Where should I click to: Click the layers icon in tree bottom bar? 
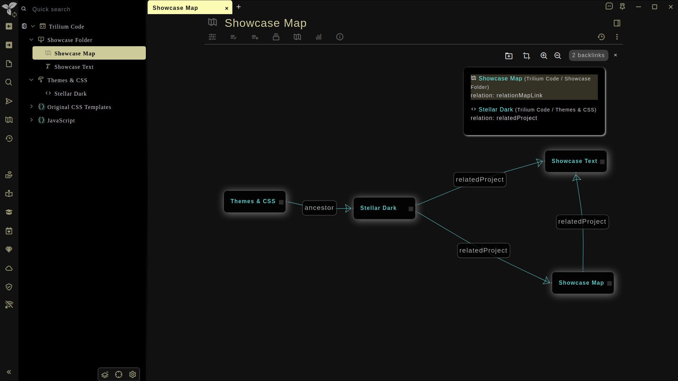pyautogui.click(x=105, y=375)
